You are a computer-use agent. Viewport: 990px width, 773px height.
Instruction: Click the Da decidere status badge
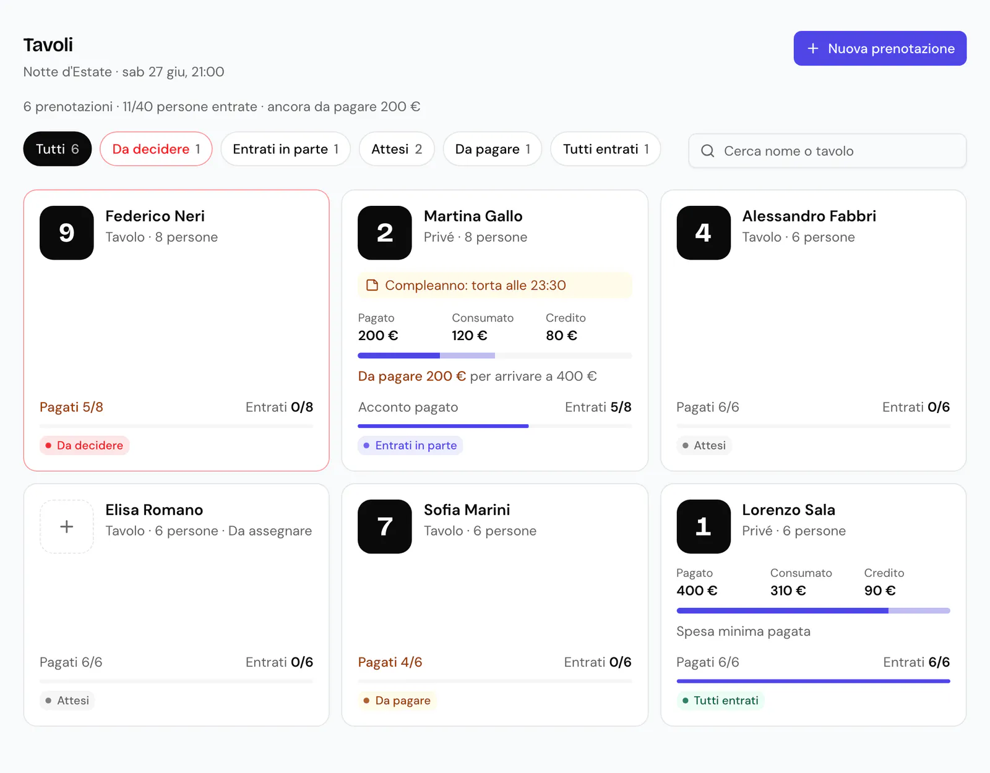[x=84, y=445]
